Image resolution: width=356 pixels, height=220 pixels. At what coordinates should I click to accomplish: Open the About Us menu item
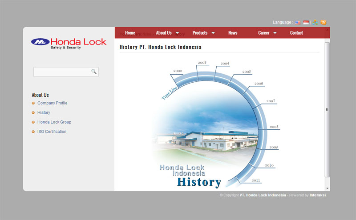pos(164,33)
